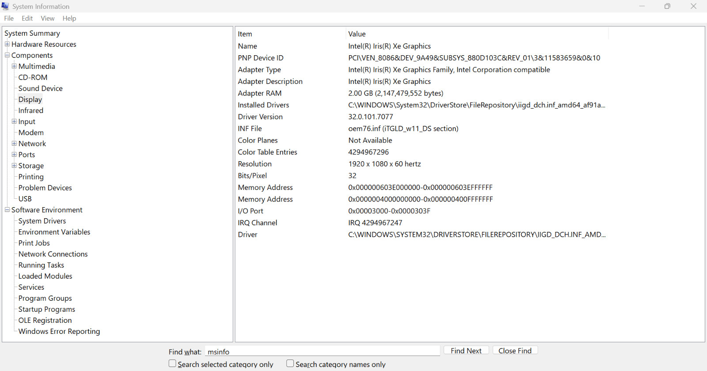Select Services in the tree

(31, 287)
